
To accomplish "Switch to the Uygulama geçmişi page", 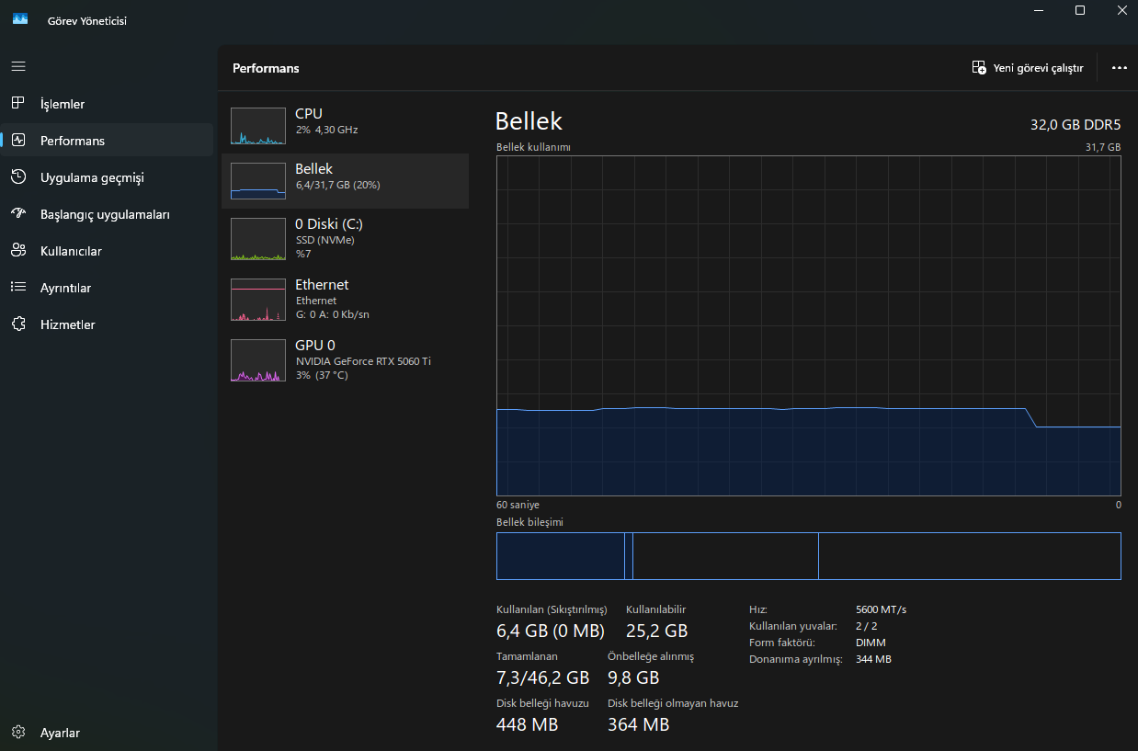I will pyautogui.click(x=107, y=177).
